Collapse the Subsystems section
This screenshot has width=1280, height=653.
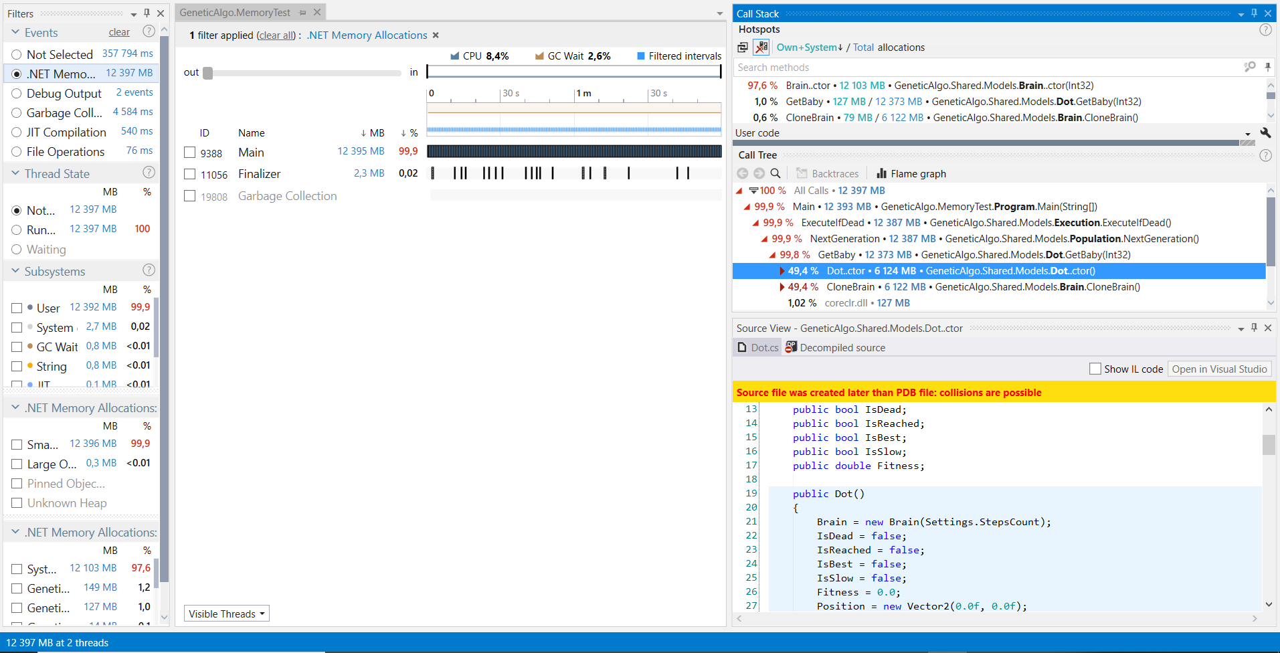pyautogui.click(x=15, y=271)
